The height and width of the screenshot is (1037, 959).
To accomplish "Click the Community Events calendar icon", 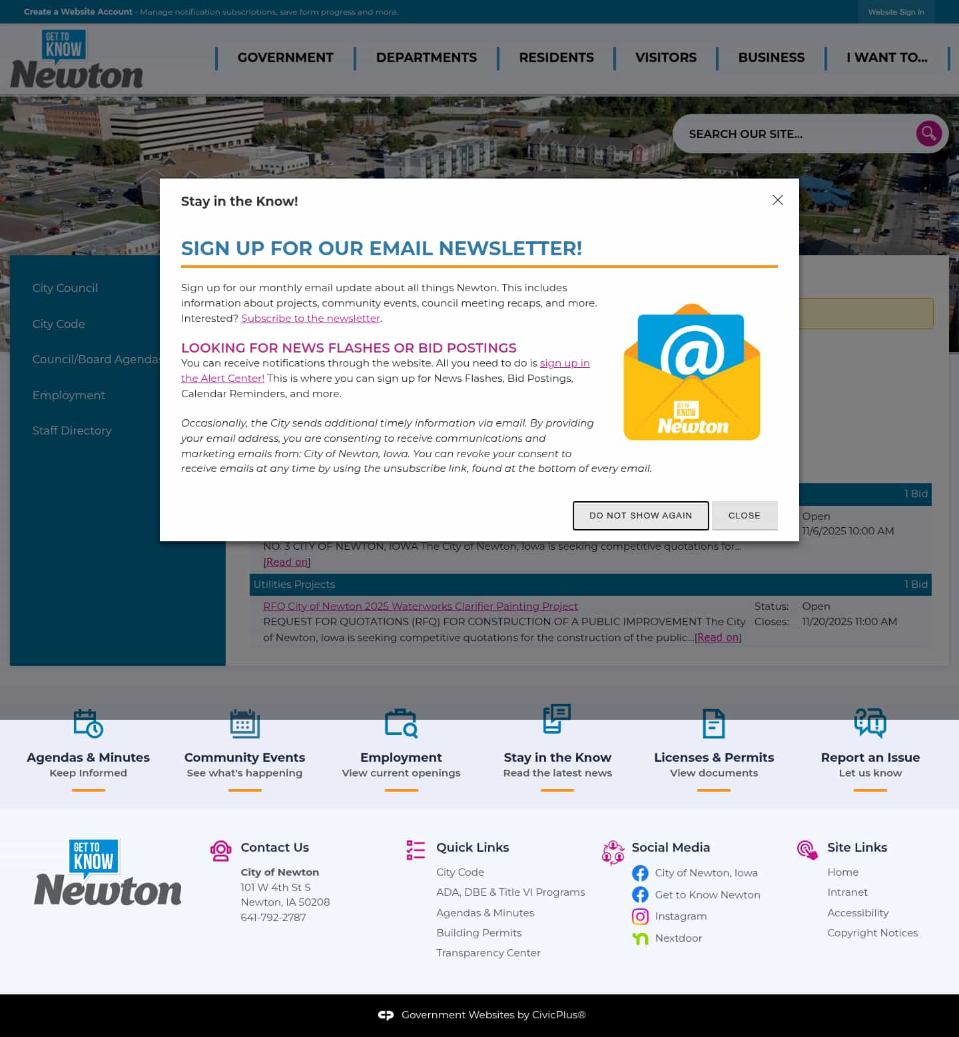I will click(x=244, y=724).
